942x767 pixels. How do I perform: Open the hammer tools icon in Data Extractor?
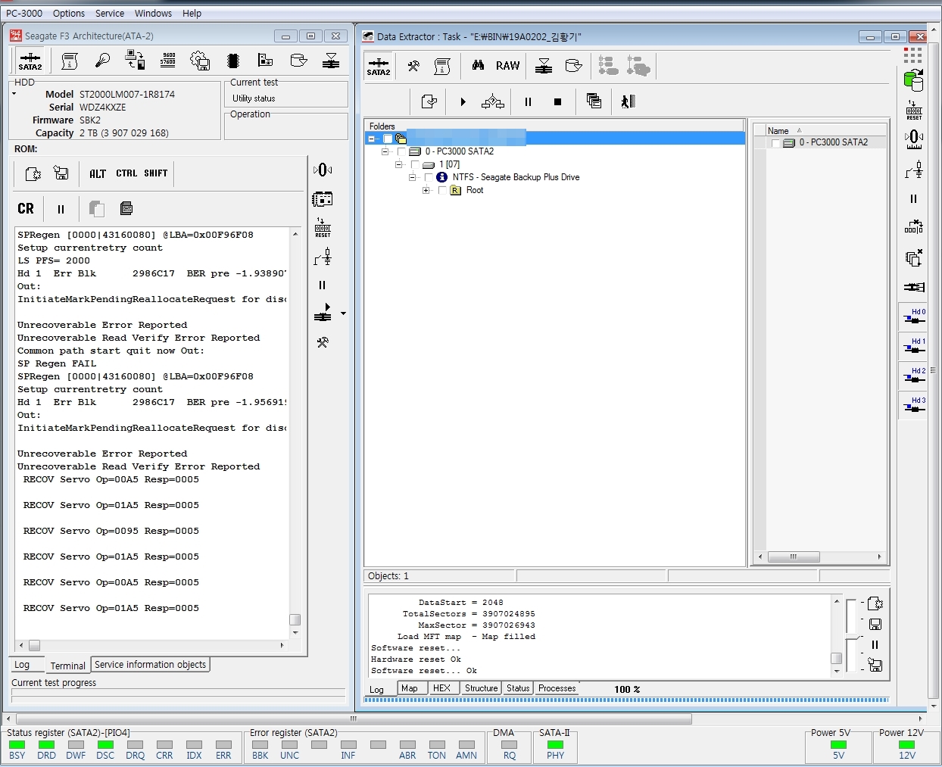pyautogui.click(x=413, y=66)
